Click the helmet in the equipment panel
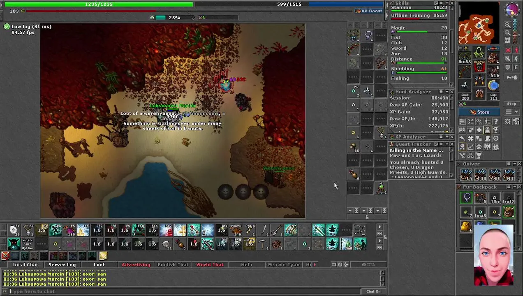This screenshot has height=296, width=523. click(x=479, y=52)
